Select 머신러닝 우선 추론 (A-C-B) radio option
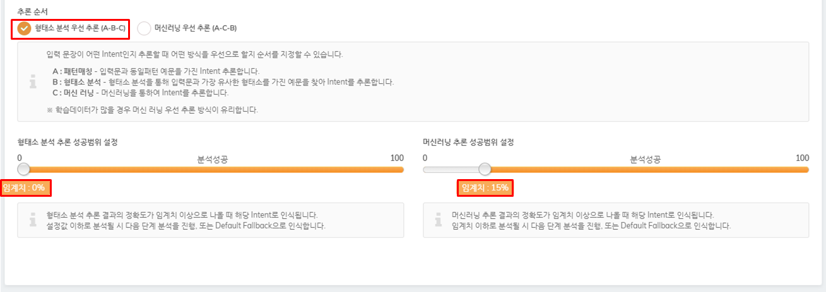Viewport: 826px width, 292px height. [187, 28]
